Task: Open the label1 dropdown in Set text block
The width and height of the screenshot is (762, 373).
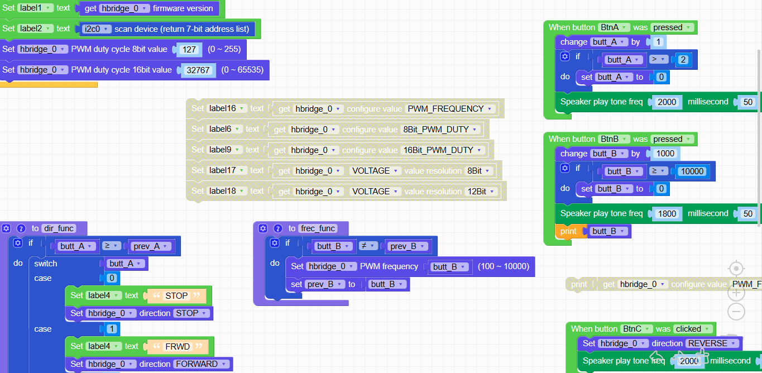Action: [35, 8]
